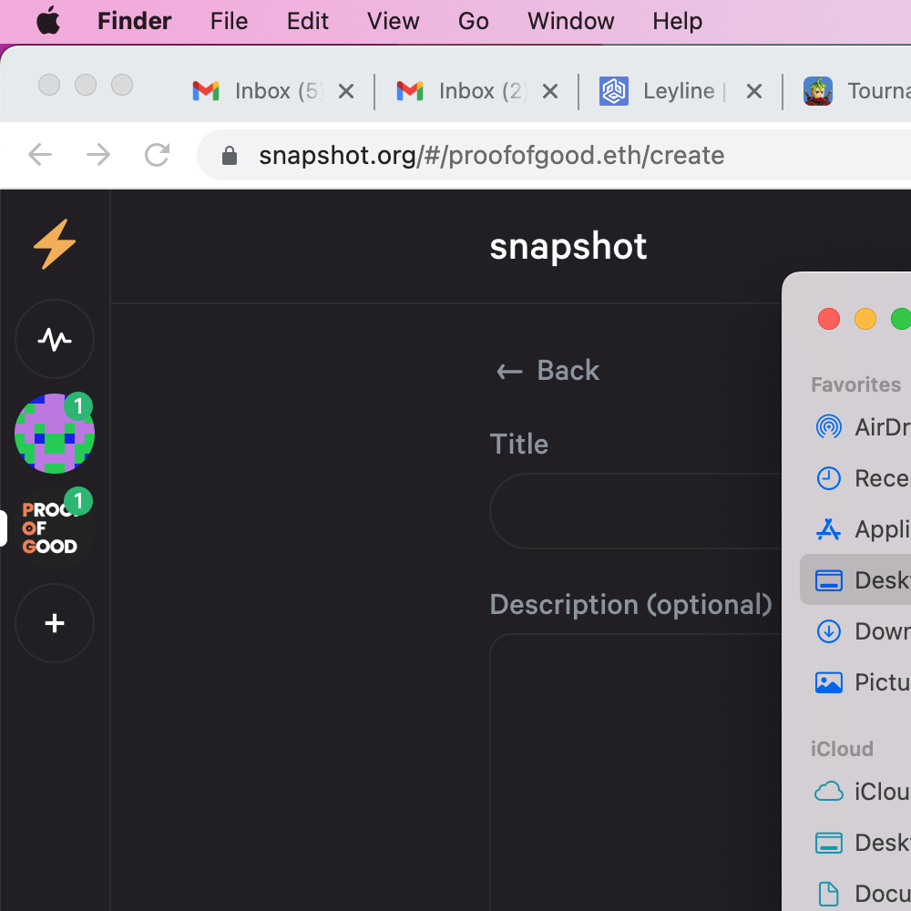Open the Go menu in menu bar

(473, 21)
